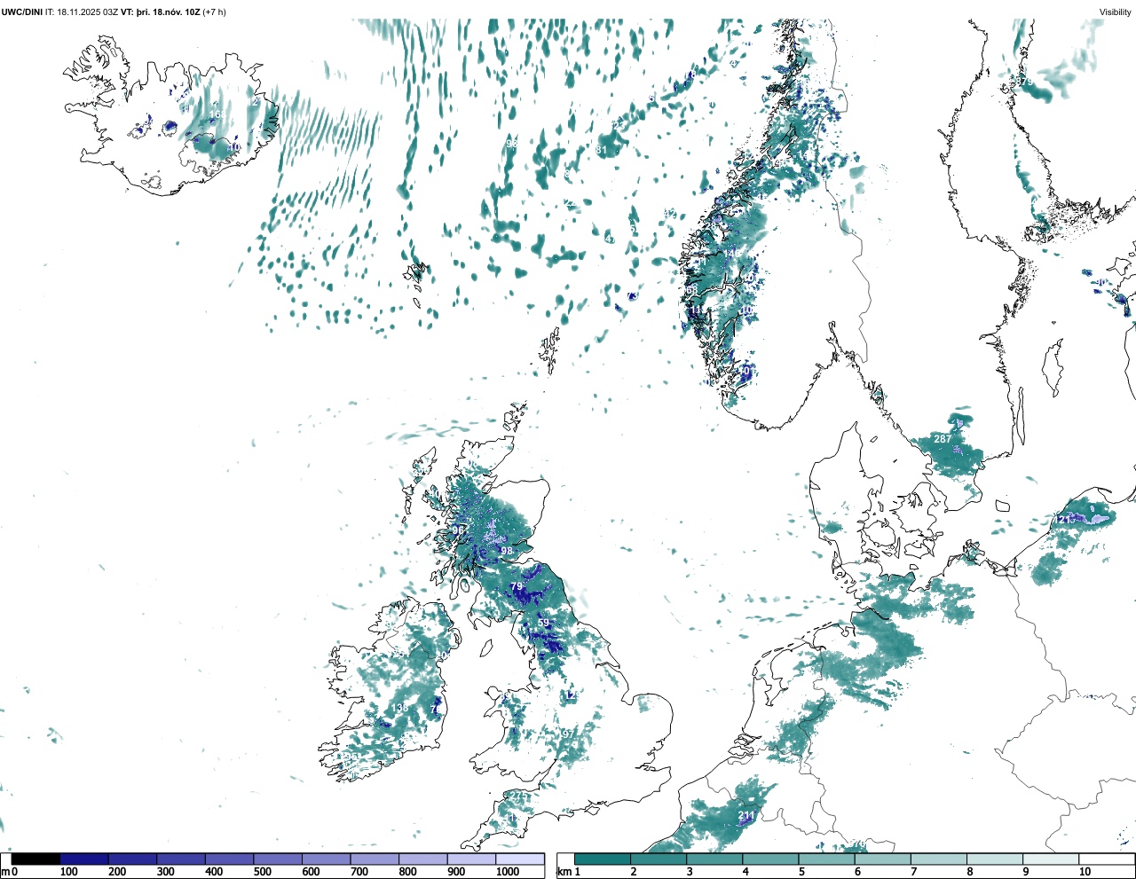Click the (+7 h) forecast offset text
1136x879 pixels.
point(215,12)
